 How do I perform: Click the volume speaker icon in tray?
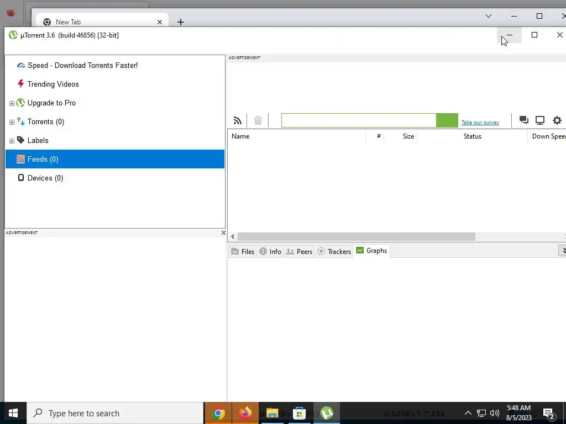tap(495, 413)
